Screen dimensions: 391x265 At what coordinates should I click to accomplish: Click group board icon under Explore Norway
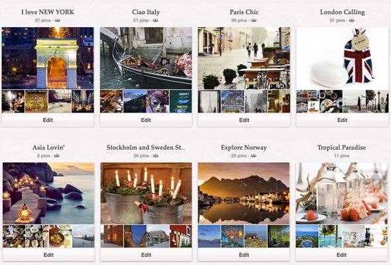pos(253,156)
